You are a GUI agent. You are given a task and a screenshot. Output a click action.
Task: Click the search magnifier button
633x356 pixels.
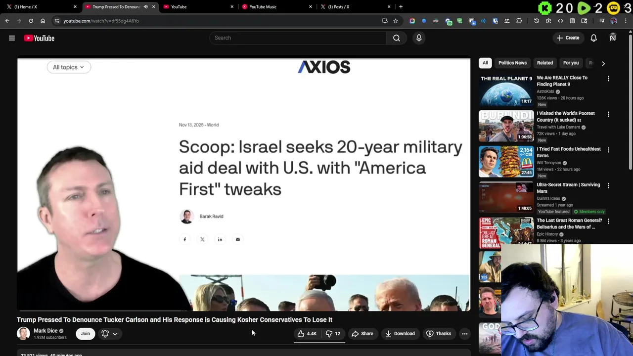[x=397, y=38]
